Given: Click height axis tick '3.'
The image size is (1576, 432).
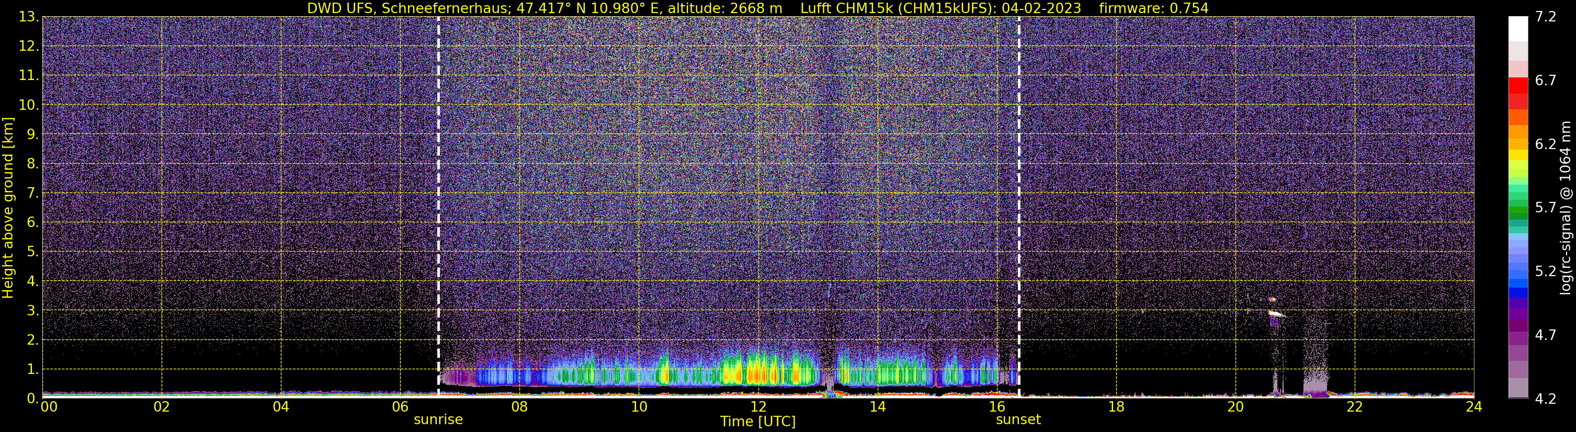Looking at the screenshot, I should [32, 311].
